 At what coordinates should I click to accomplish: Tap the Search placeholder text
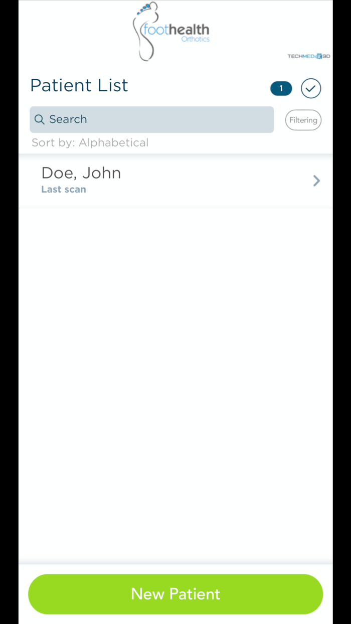click(x=68, y=119)
